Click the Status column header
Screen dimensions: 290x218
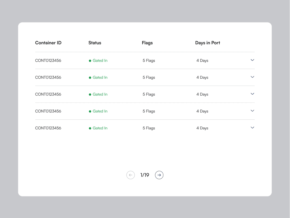click(x=95, y=43)
